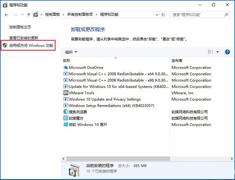
Task: Click Microsoft Visual C++ 2008 x86 name text
Action: [118, 80]
